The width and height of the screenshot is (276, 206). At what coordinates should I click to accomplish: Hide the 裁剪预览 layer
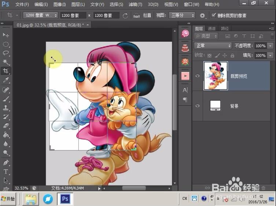(x=198, y=76)
